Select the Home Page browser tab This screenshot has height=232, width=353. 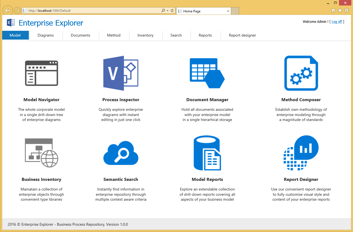coord(203,11)
